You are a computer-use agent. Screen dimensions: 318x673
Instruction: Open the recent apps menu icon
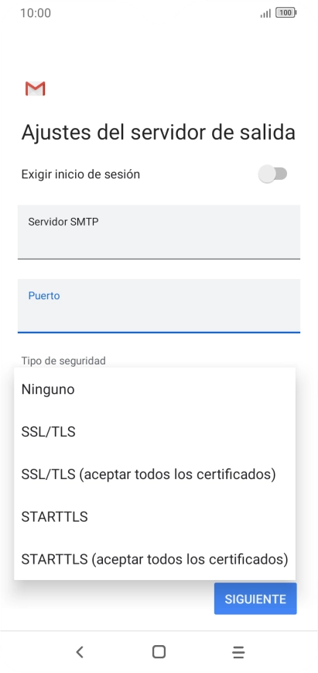click(x=238, y=652)
